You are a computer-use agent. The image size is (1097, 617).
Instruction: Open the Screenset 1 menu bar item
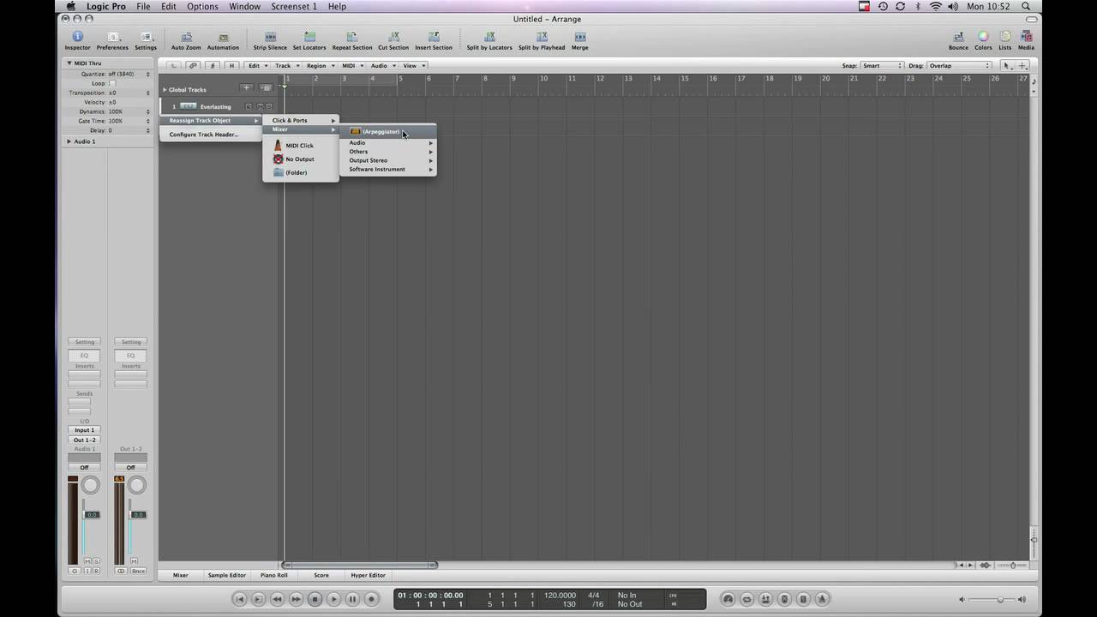[x=294, y=6]
